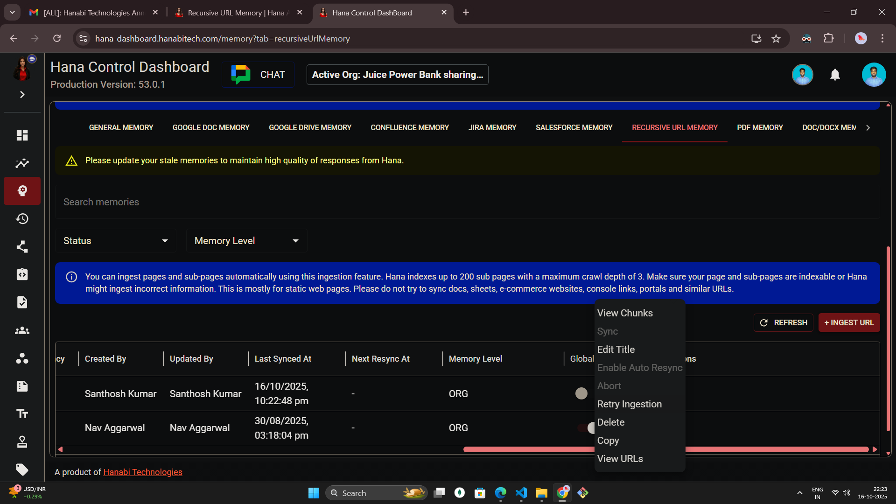The height and width of the screenshot is (504, 896).
Task: Select View Chunks from context menu
Action: [x=625, y=313]
